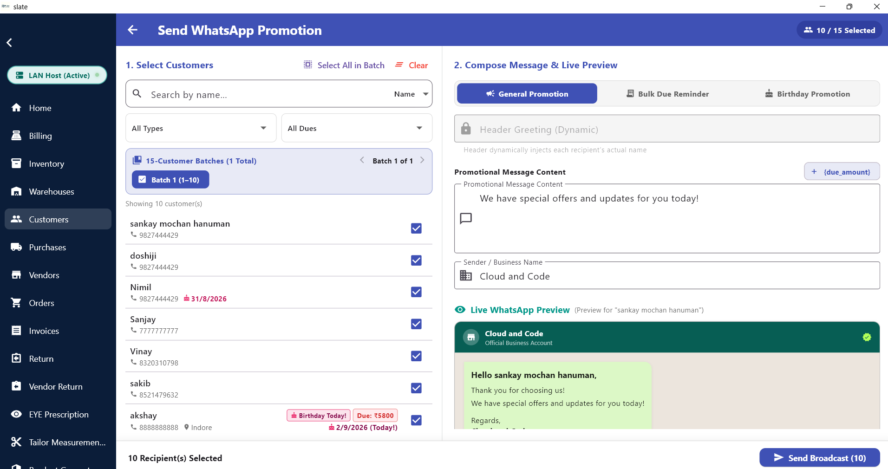Image resolution: width=888 pixels, height=469 pixels.
Task: Click the green verified badge in preview header
Action: point(867,337)
